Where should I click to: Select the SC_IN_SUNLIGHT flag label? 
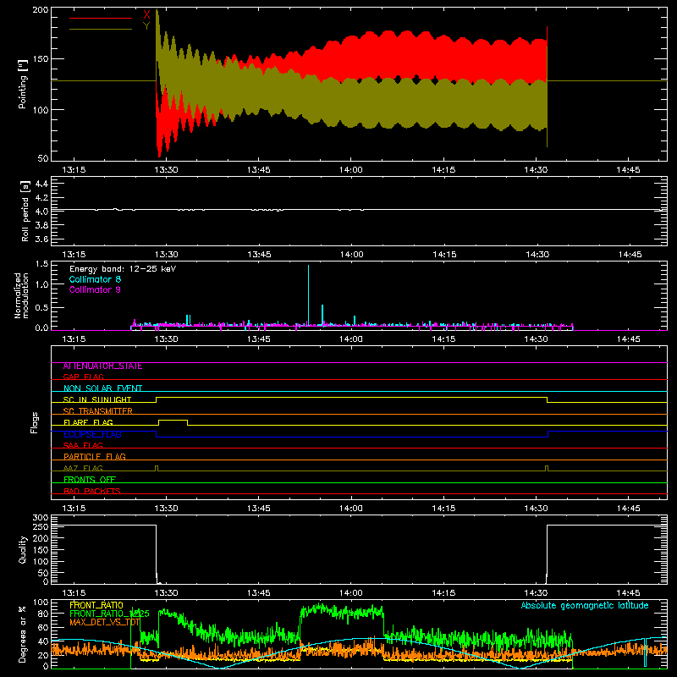(x=97, y=399)
